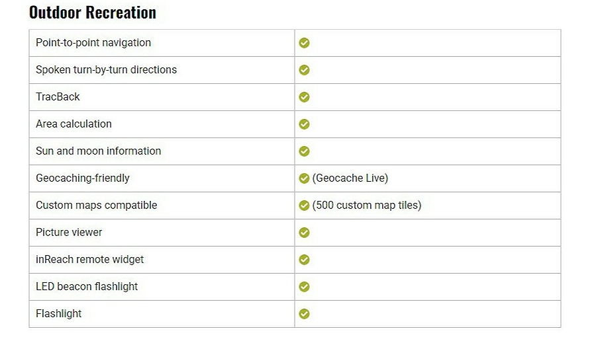Click the Sun and moon information checkmark

coord(304,151)
